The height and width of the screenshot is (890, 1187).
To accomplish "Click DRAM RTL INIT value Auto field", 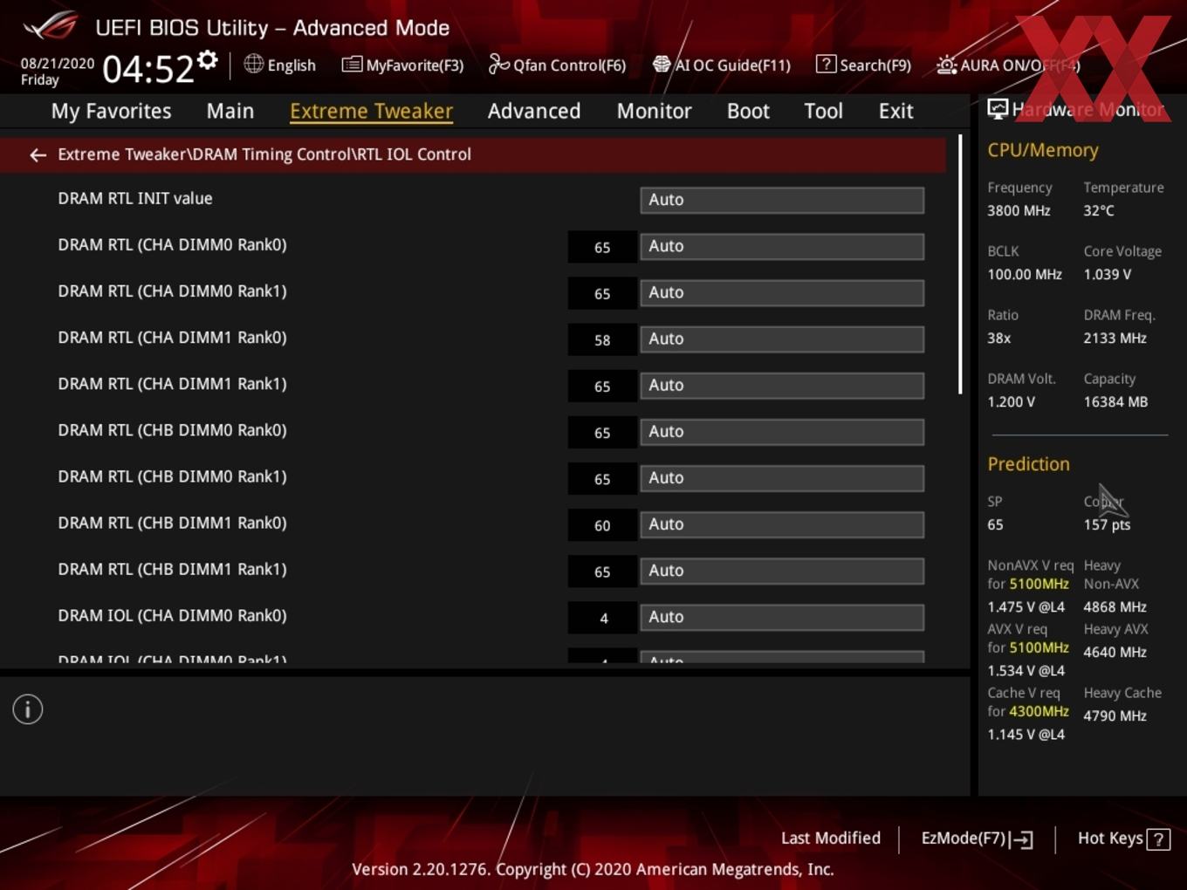I will click(782, 200).
